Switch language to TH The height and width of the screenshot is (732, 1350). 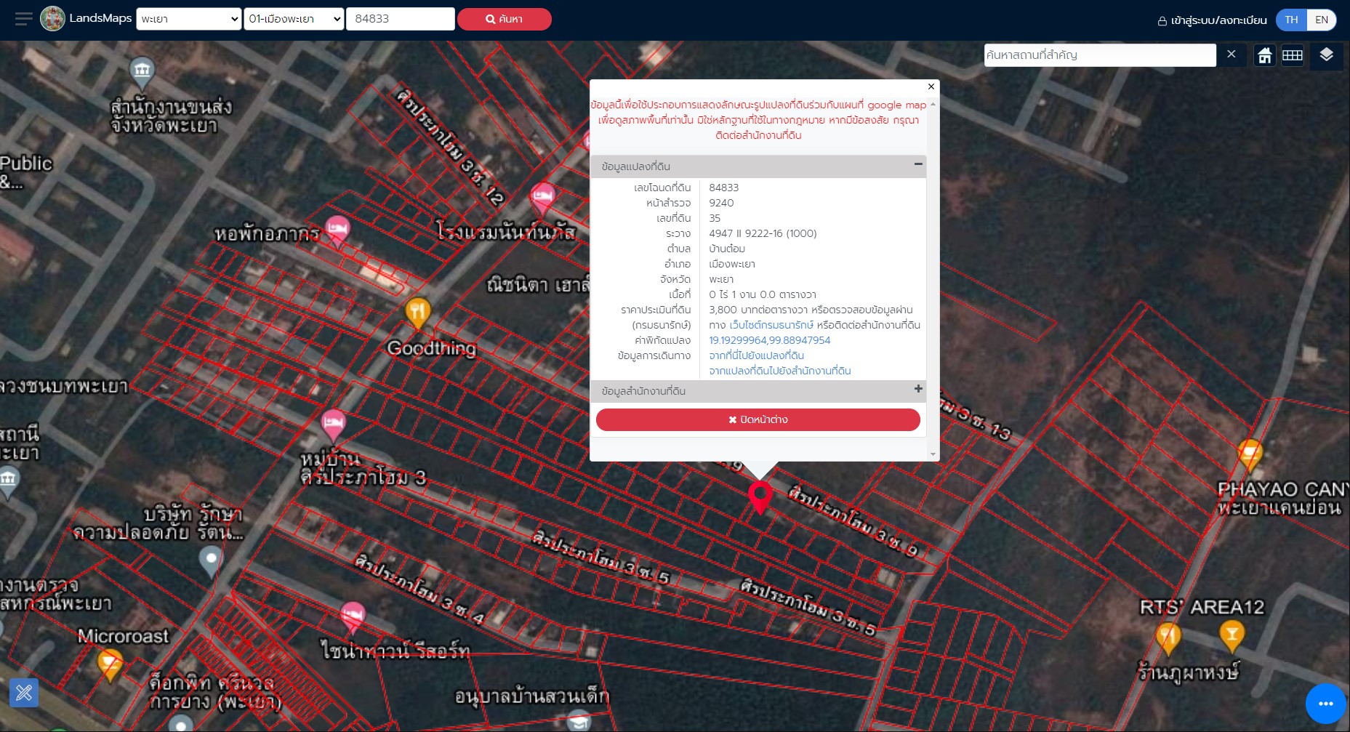tap(1291, 20)
